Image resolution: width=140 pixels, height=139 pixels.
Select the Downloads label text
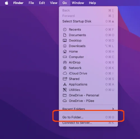[77, 46]
